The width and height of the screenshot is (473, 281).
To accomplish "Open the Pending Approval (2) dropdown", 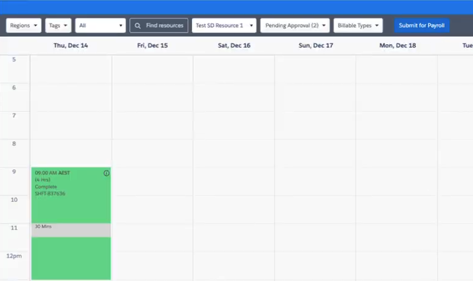I will tap(295, 26).
